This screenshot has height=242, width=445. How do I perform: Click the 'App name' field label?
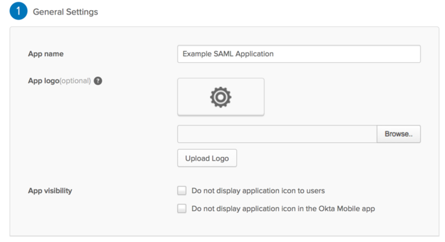46,54
